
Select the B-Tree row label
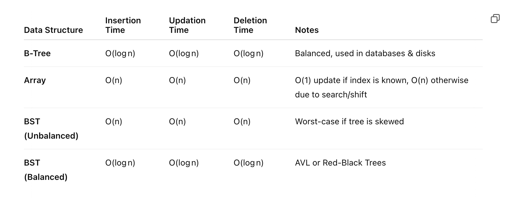[37, 53]
